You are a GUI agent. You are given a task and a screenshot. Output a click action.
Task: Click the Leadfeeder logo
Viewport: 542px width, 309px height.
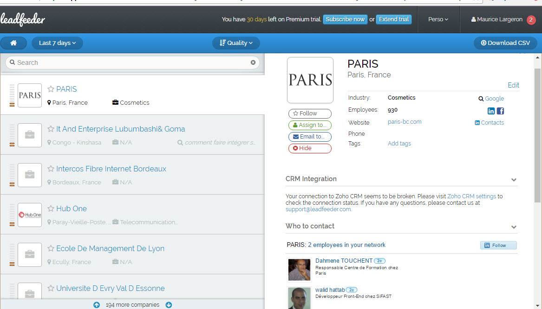tap(23, 19)
